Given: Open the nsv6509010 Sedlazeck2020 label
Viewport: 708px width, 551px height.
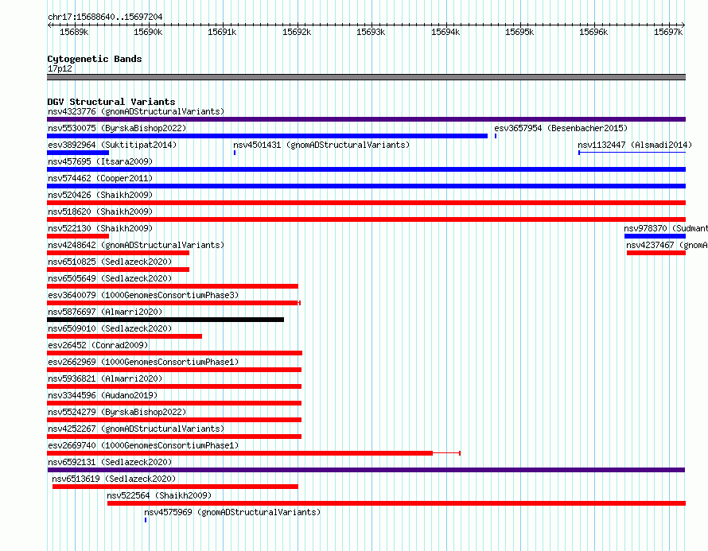Looking at the screenshot, I should pos(110,328).
